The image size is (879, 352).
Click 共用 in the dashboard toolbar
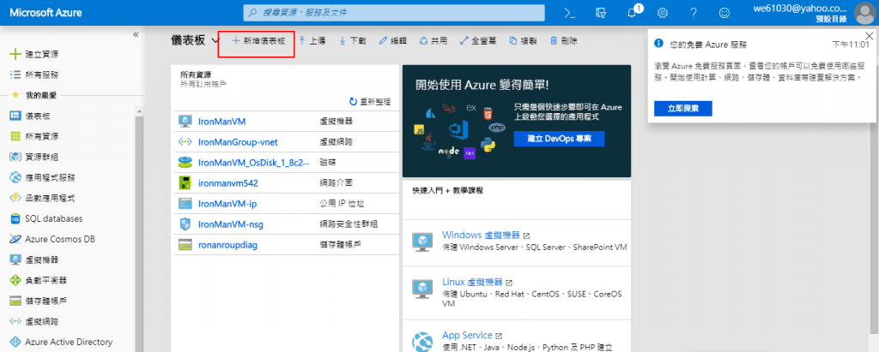433,41
